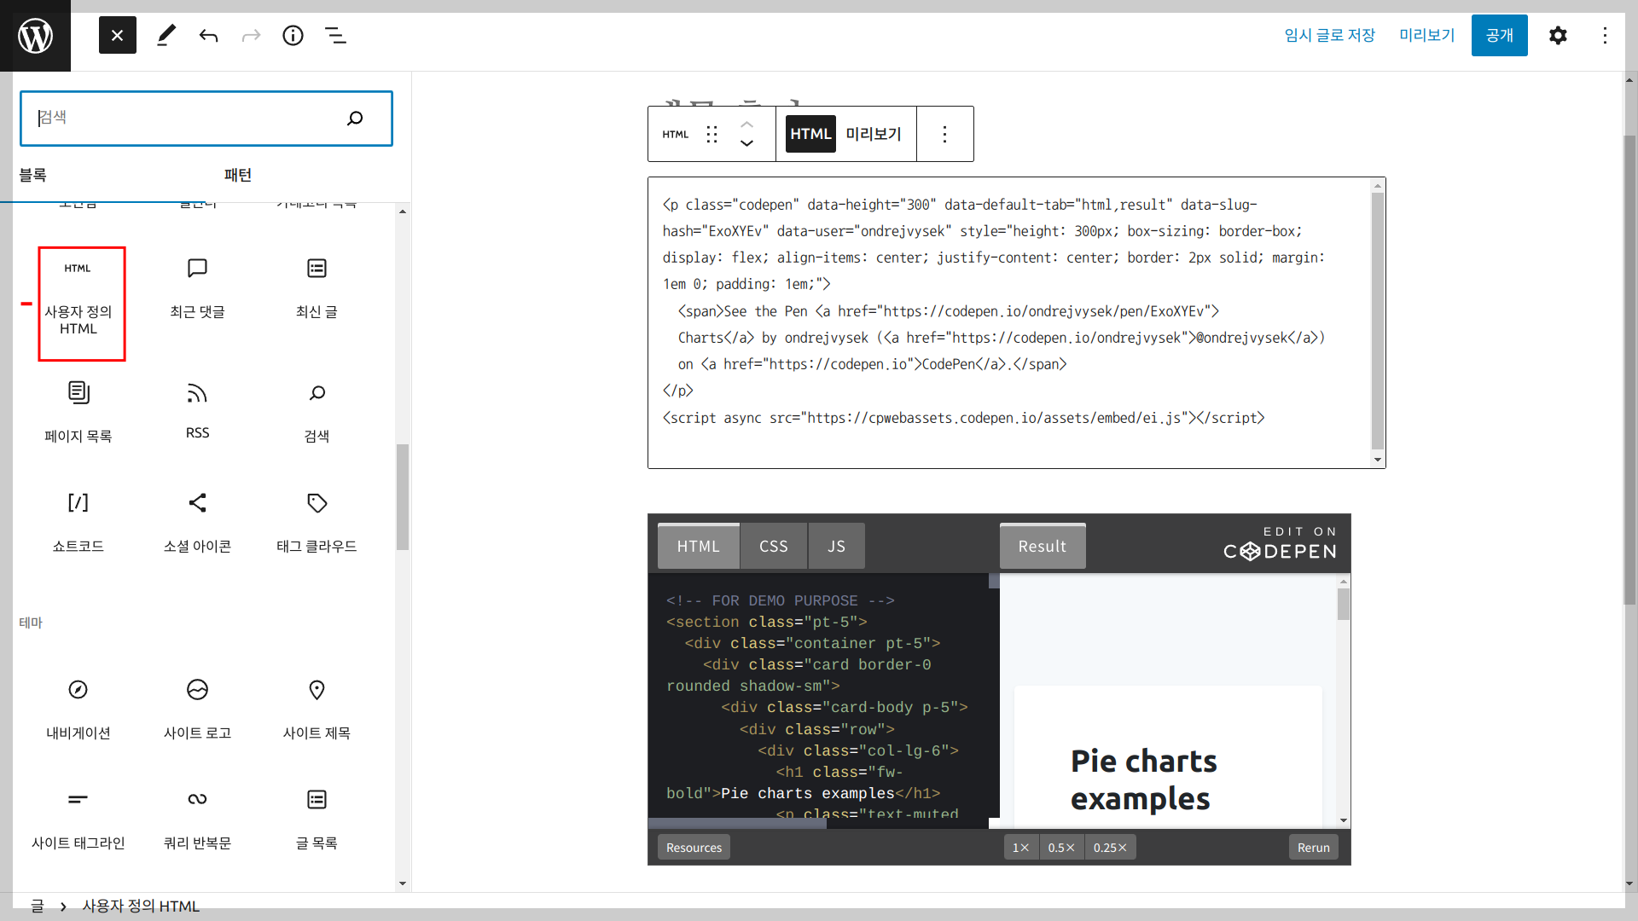Switch block to 미리보기 preview mode

[874, 134]
